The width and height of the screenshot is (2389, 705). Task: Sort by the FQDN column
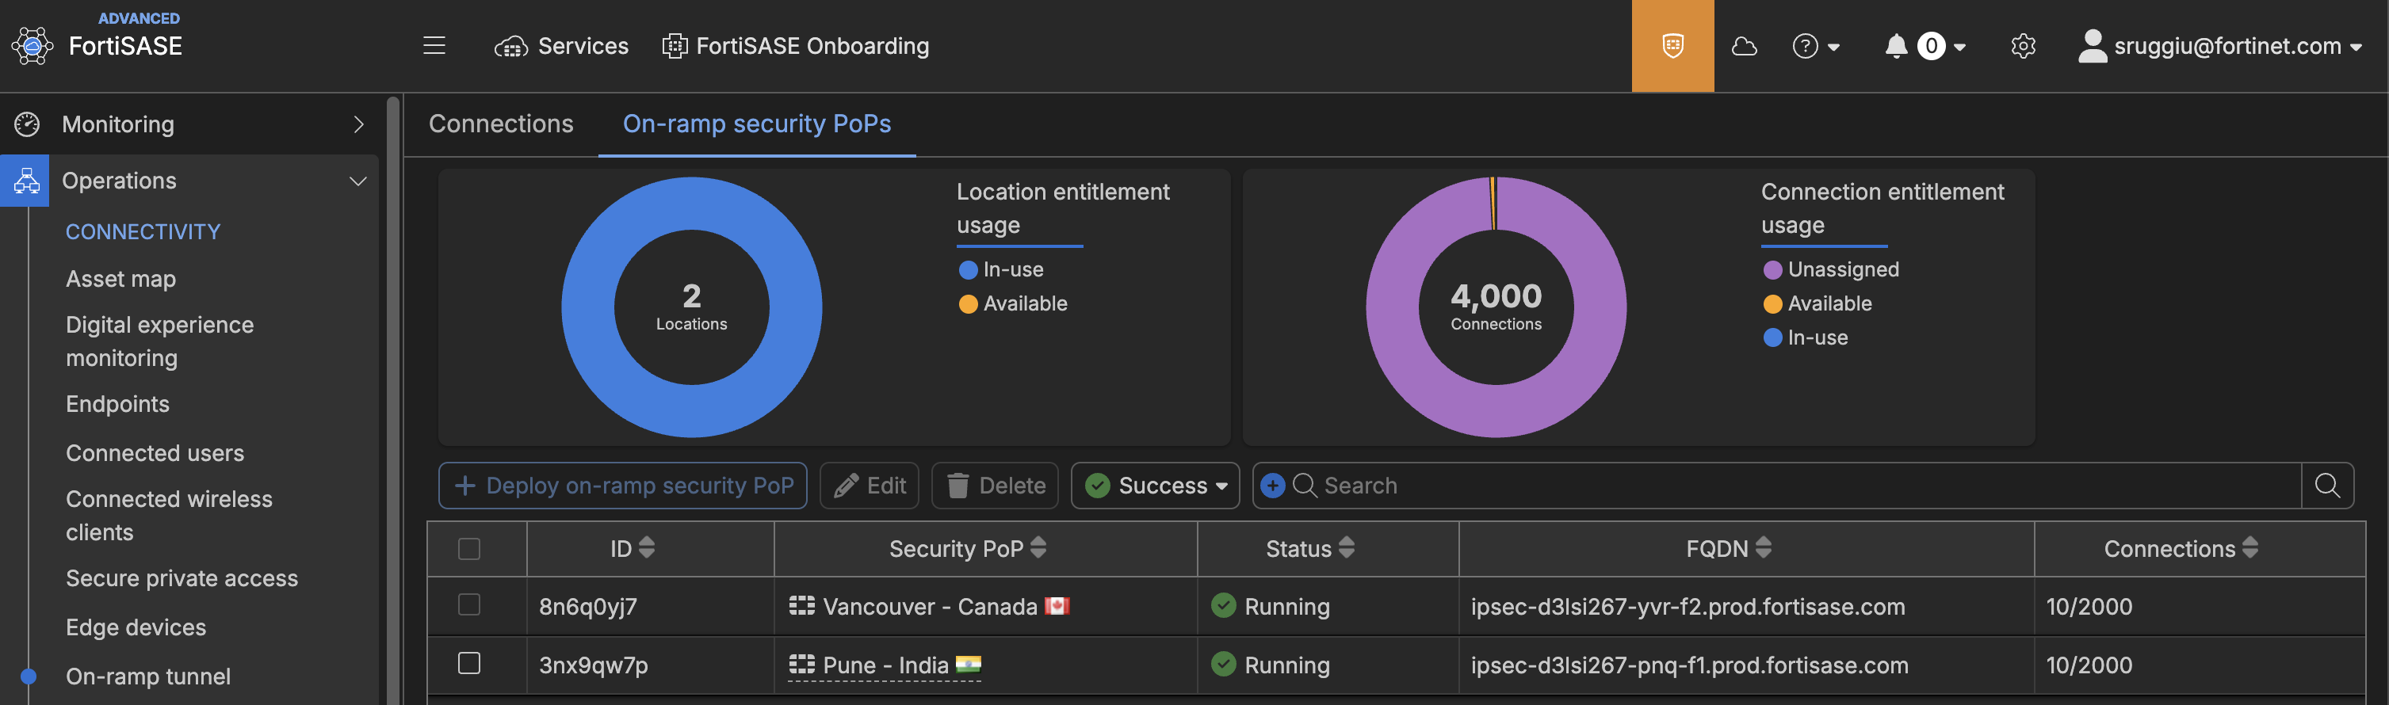[x=1729, y=548]
